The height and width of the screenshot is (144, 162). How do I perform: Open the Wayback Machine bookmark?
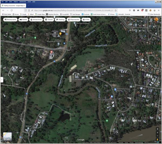[x=52, y=14]
